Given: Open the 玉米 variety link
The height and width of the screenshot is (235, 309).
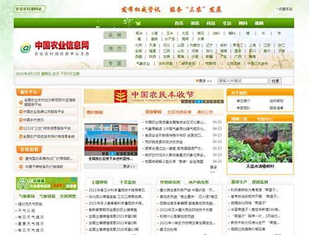Looking at the screenshot, I should (x=170, y=33).
